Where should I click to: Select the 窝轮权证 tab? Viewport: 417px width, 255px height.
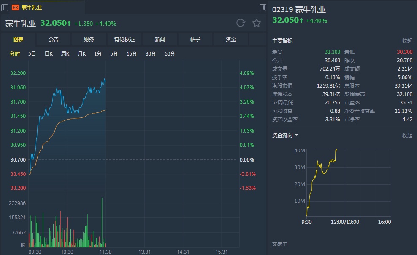[125, 40]
